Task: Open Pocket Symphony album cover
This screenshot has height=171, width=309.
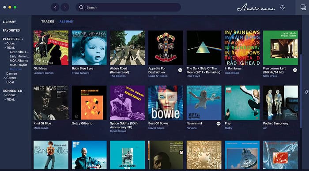Action: pyautogui.click(x=280, y=103)
